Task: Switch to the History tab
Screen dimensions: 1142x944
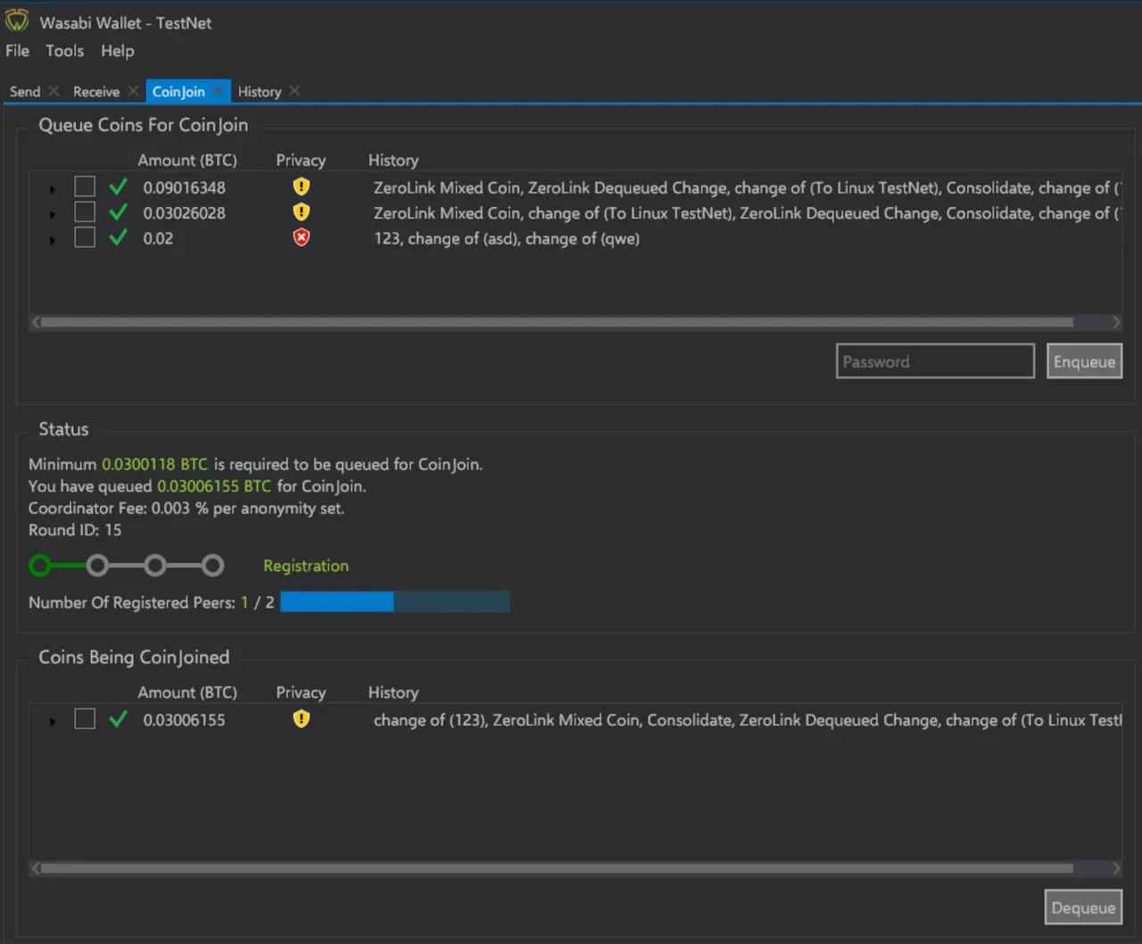Action: pos(260,92)
